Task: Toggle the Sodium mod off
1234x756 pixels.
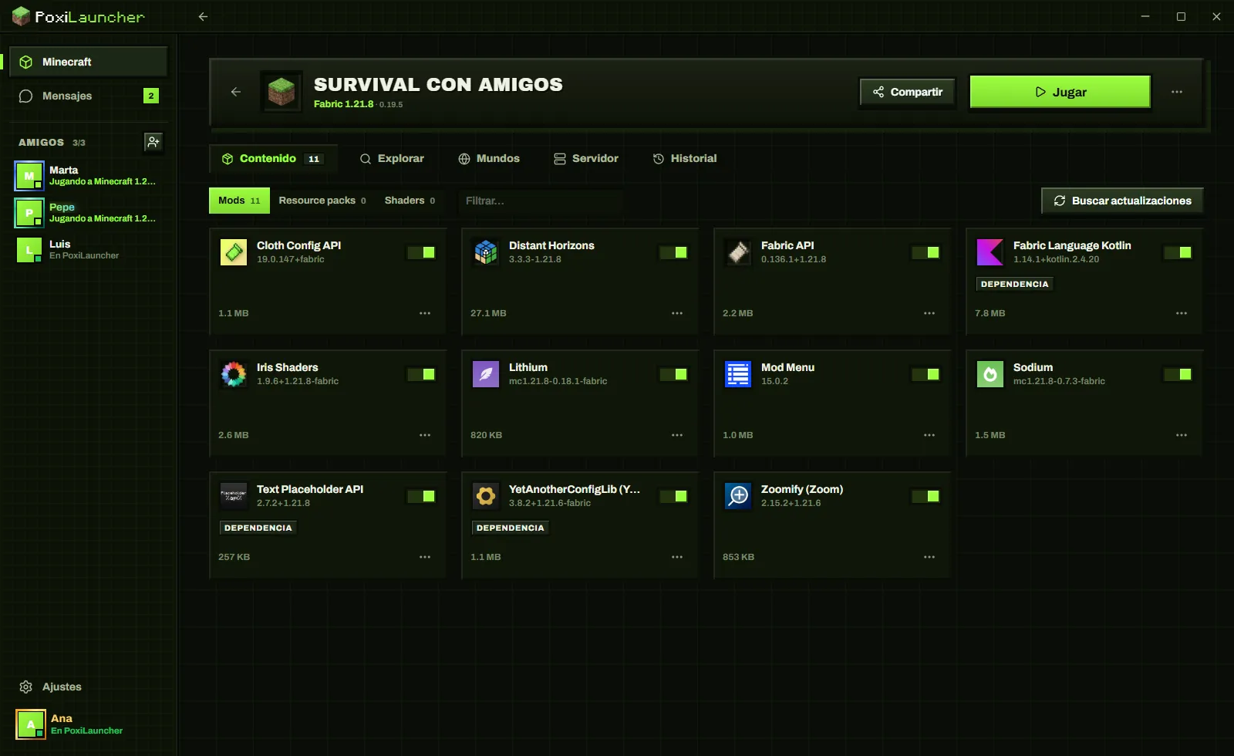Action: [x=1178, y=374]
